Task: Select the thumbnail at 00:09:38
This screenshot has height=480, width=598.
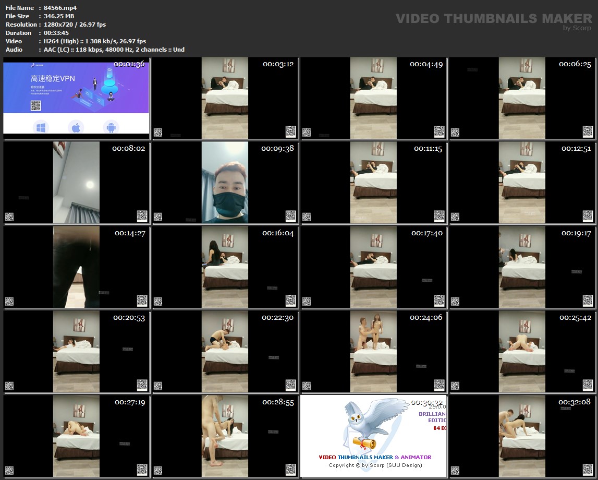Action: point(225,183)
